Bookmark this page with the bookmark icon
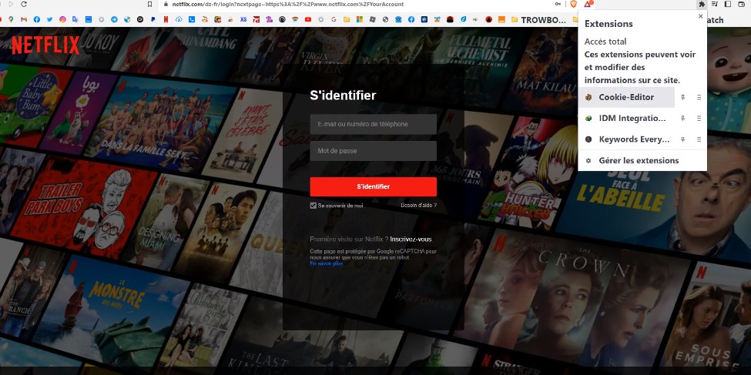Screen dimensions: 751x375 (x=149, y=5)
